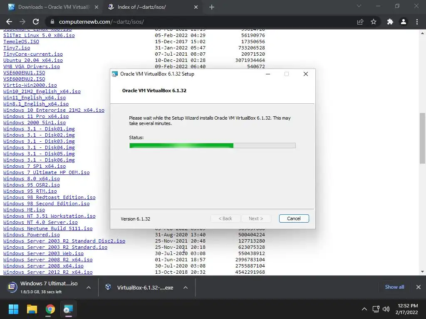Open Windows Start menu
Viewport: 426px width, 319px height.
click(13, 309)
